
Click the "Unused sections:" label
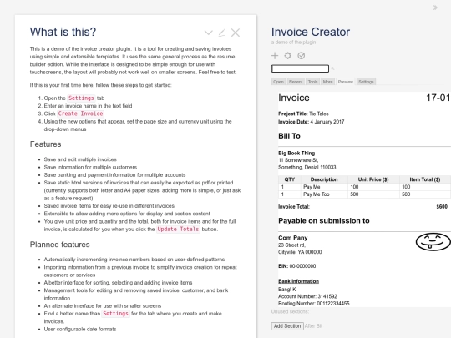tap(290, 311)
